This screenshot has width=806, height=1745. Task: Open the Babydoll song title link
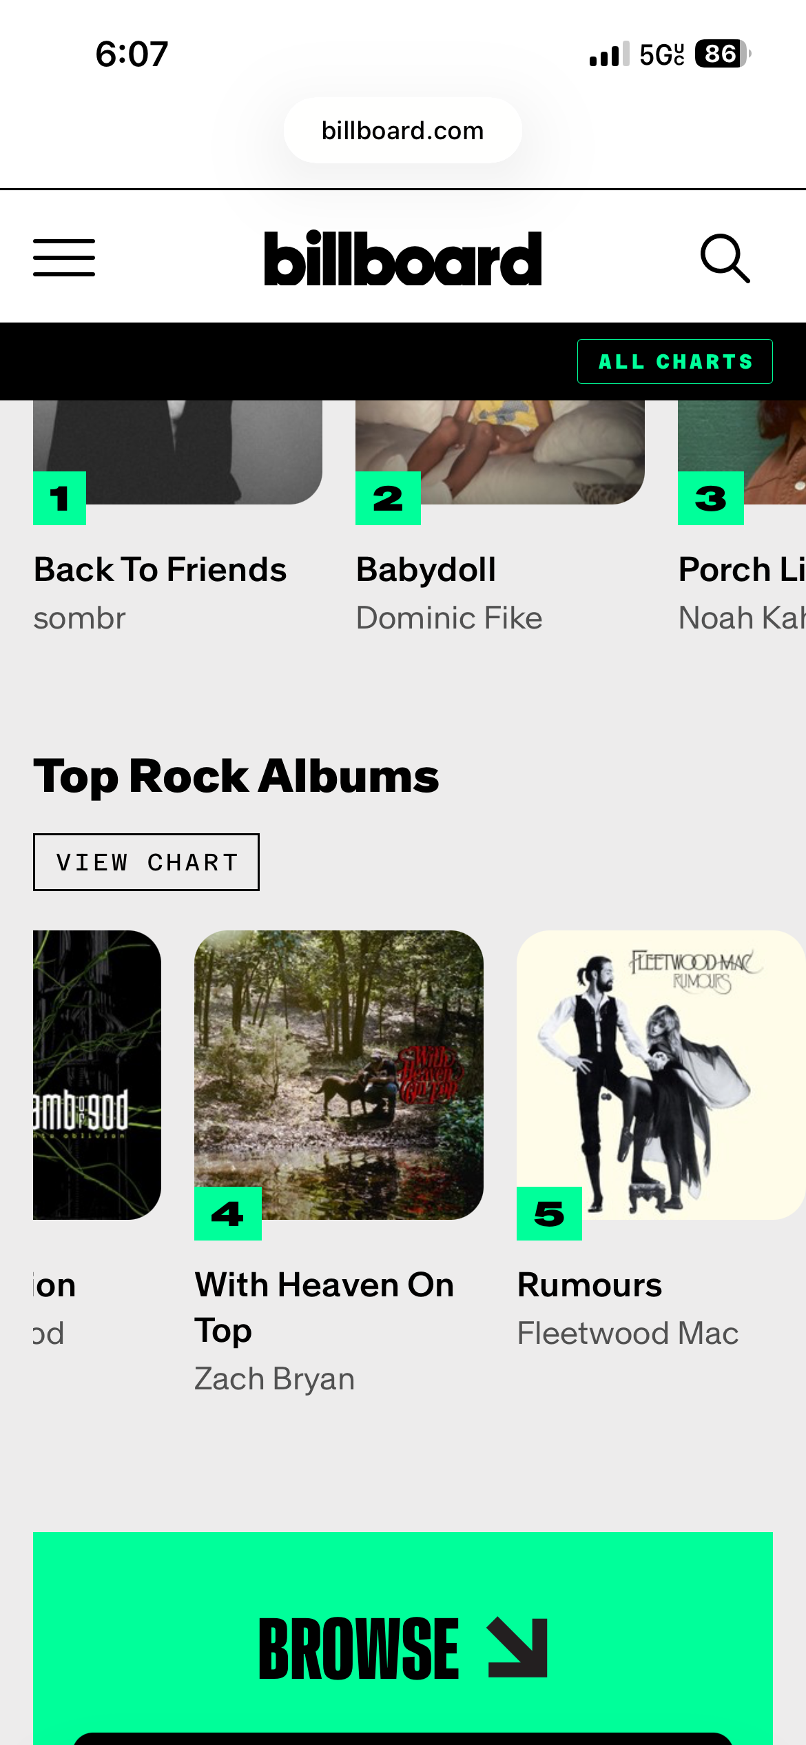click(x=426, y=570)
